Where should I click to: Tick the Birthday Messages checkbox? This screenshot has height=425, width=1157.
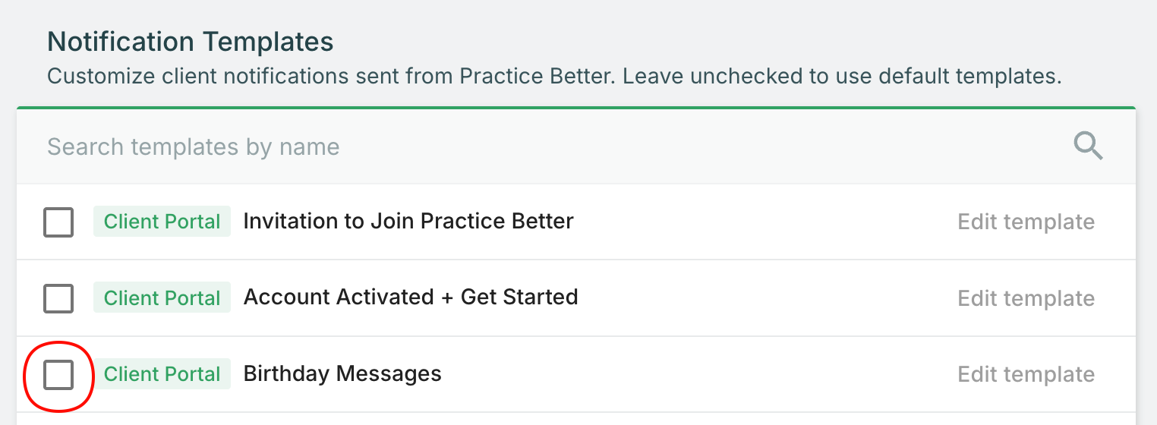pos(58,375)
